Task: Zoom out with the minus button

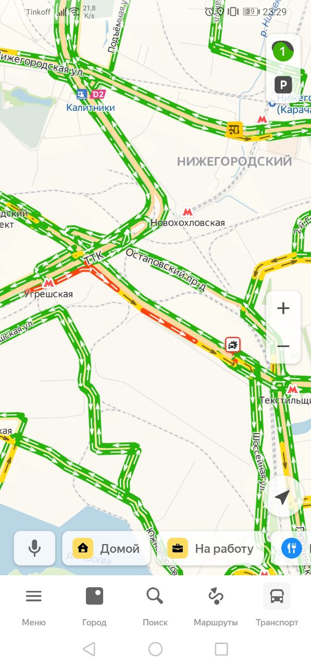Action: tap(283, 346)
